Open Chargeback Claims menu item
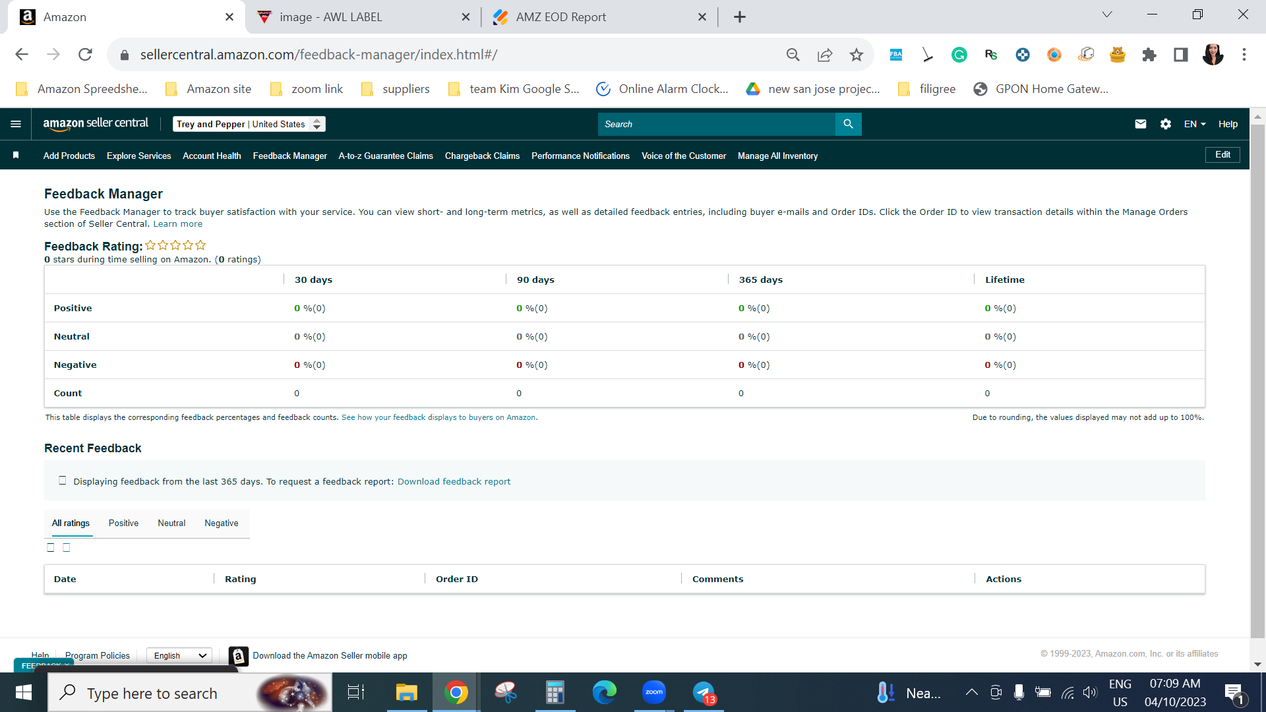 coord(482,156)
